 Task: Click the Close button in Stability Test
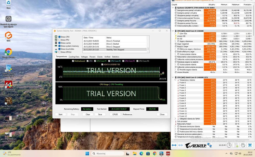click(x=162, y=114)
